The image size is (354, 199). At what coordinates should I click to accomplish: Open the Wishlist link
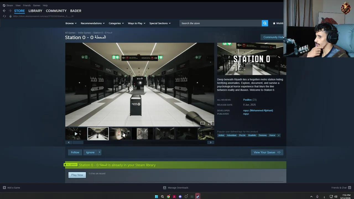(278, 23)
